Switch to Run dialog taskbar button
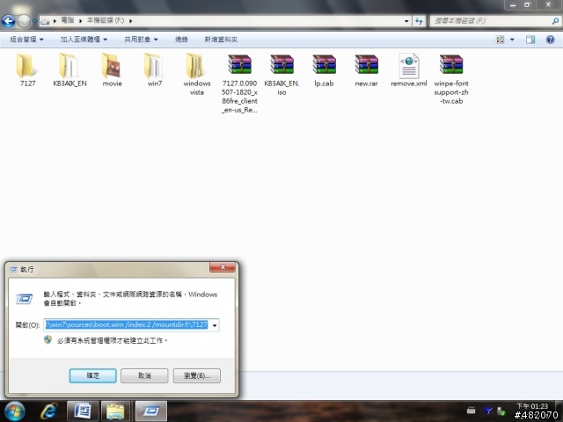This screenshot has height=422, width=563. (150, 411)
